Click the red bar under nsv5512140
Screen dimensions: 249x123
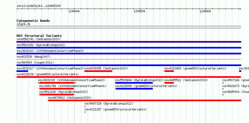click(57, 95)
